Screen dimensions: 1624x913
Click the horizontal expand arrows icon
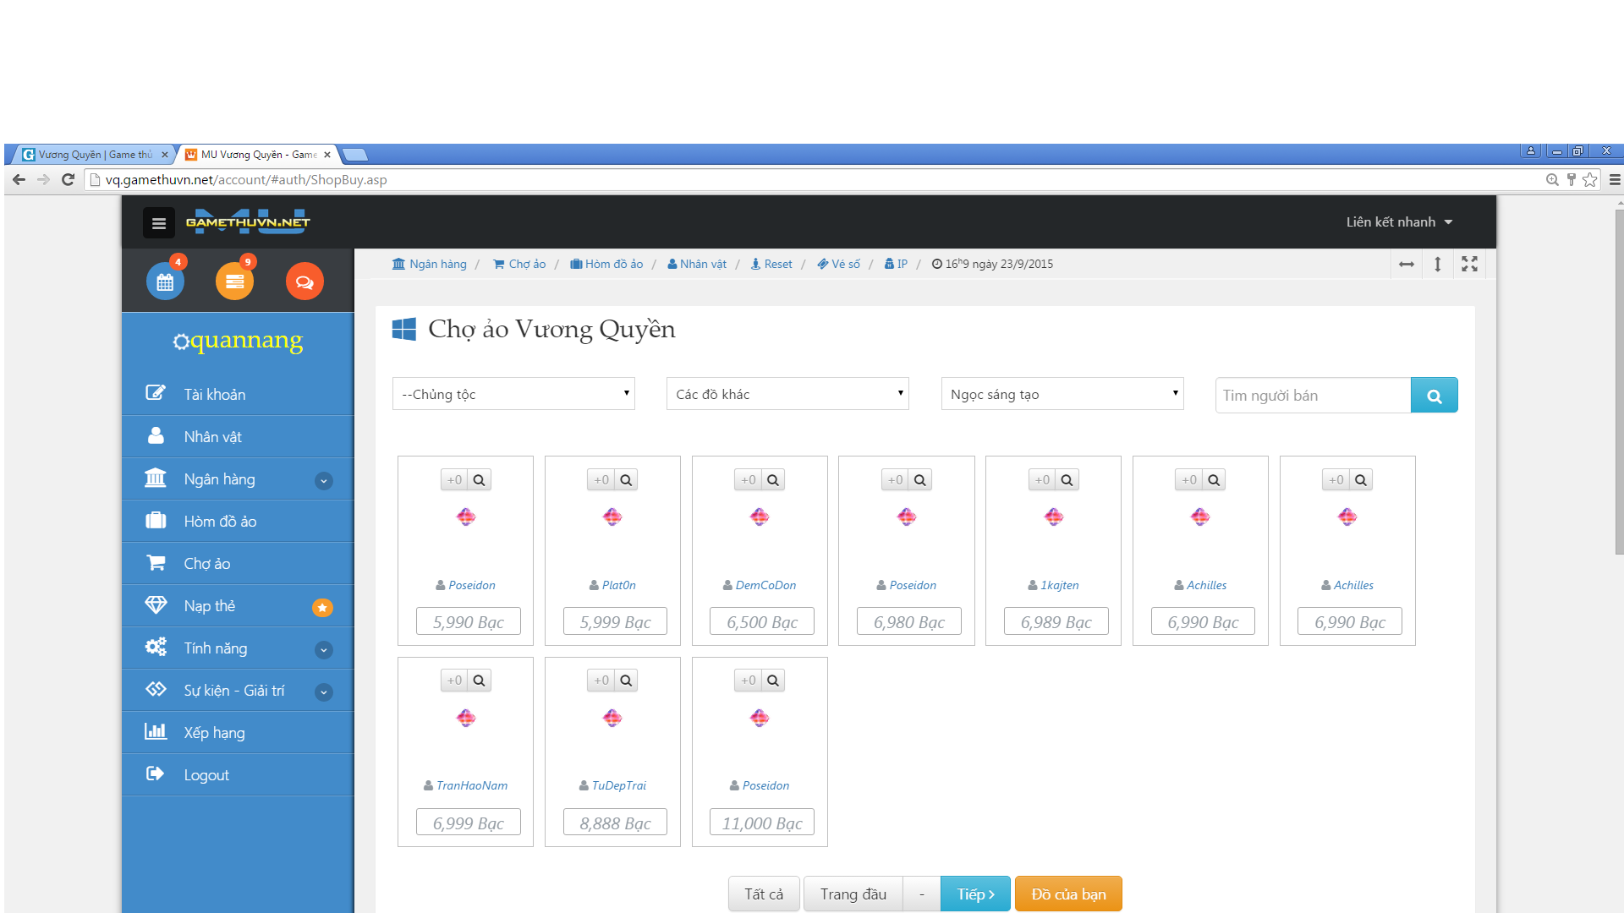point(1406,265)
